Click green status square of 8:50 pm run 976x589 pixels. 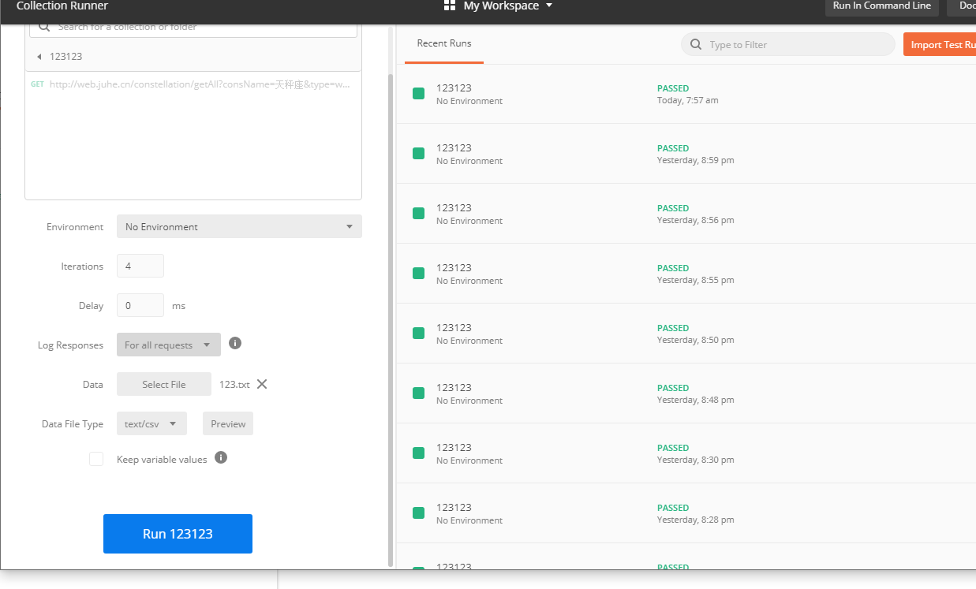(x=418, y=334)
